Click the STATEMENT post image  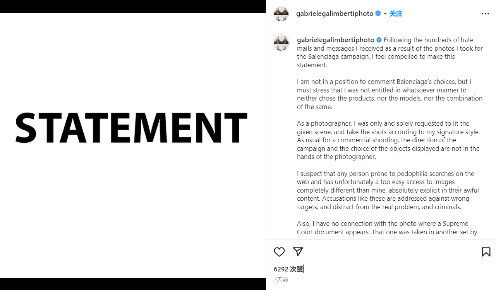tap(133, 145)
